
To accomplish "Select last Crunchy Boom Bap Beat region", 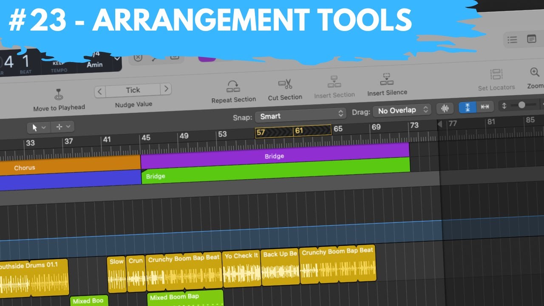I will 338,264.
